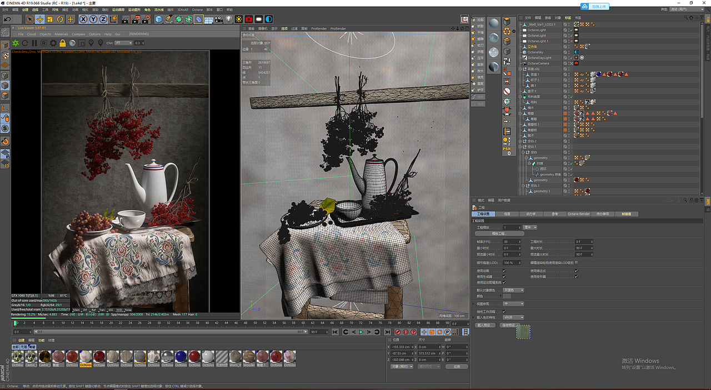Play timeline animation forward
The width and height of the screenshot is (711, 390).
coord(361,332)
